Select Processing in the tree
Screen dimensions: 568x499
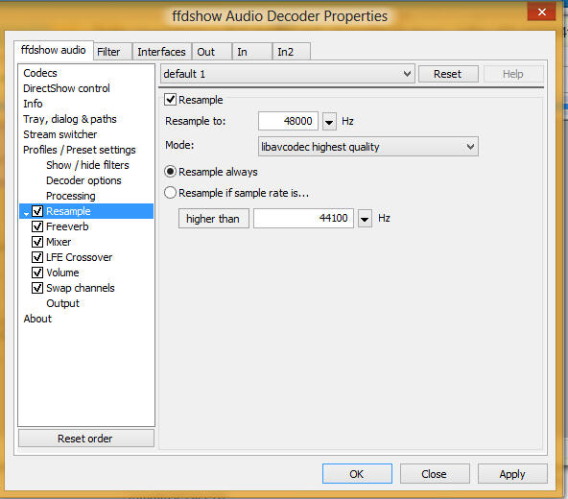[71, 196]
